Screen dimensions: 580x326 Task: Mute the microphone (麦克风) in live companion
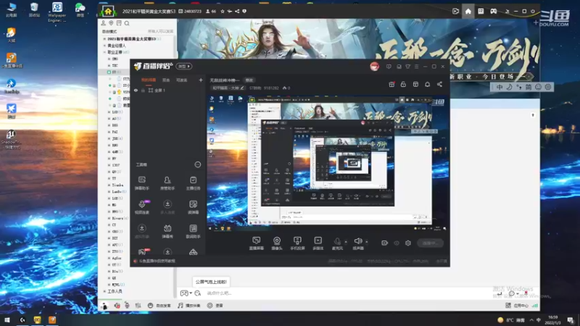337,243
